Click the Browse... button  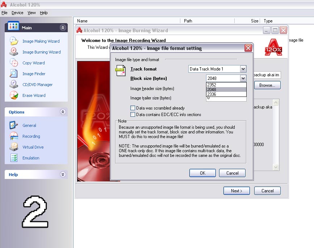coord(267,85)
